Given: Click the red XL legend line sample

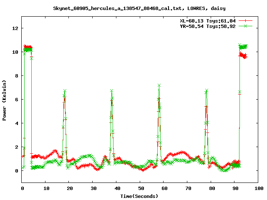Looking at the screenshot, I should pyautogui.click(x=245, y=21).
